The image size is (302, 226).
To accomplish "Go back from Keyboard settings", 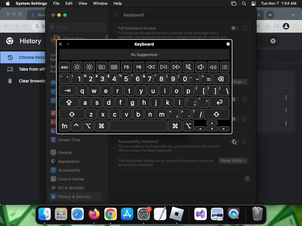I will point(116,15).
